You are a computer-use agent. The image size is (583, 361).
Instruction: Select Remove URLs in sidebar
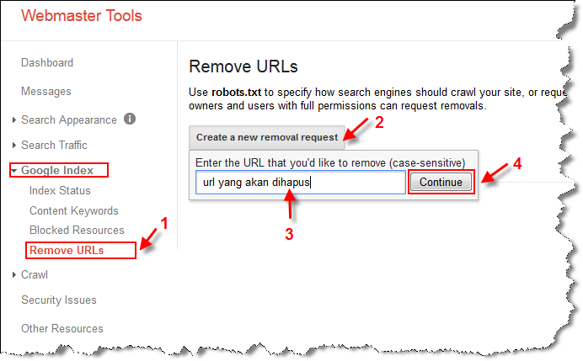pos(67,250)
